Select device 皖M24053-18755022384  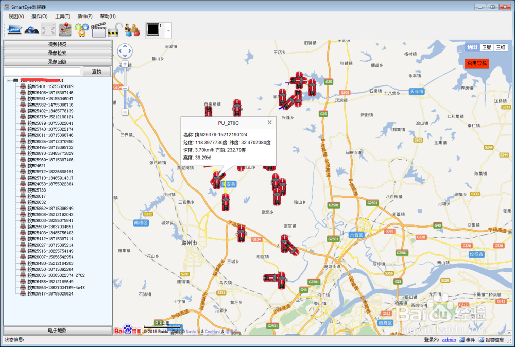tap(50, 184)
